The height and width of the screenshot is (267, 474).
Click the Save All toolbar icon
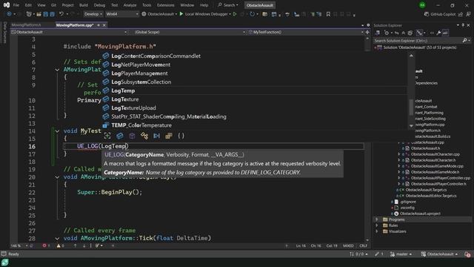tap(52, 14)
